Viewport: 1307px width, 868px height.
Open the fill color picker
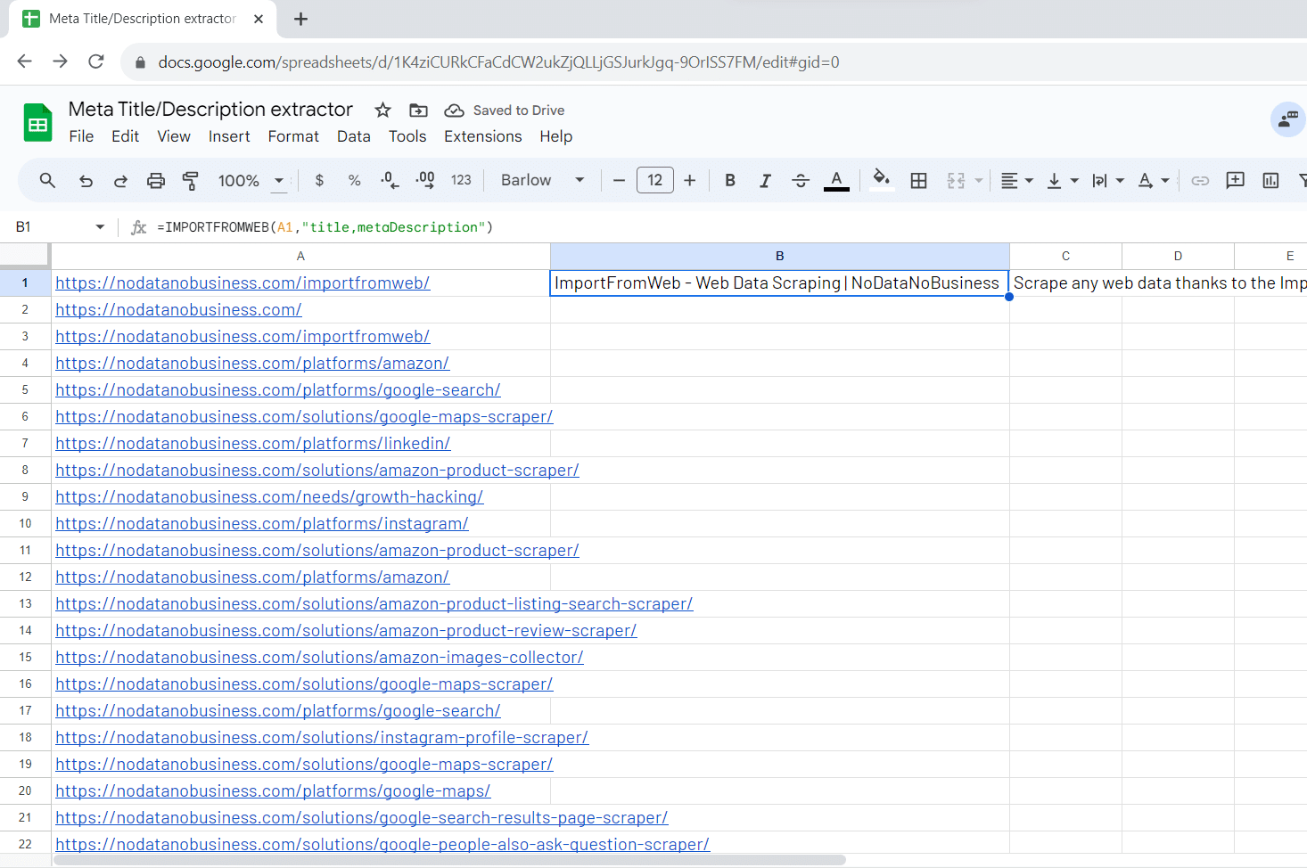tap(881, 181)
